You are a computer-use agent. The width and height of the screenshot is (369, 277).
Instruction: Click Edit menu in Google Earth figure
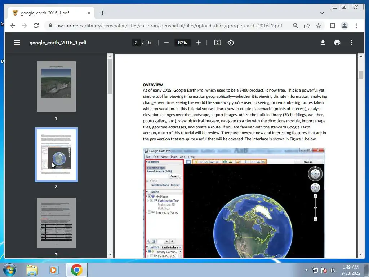156,157
